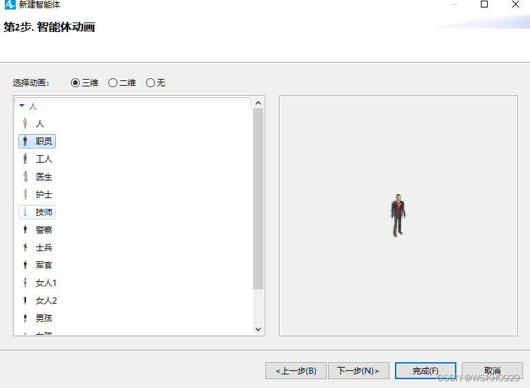Click the 女人2 figure icon
The height and width of the screenshot is (388, 530).
[25, 300]
